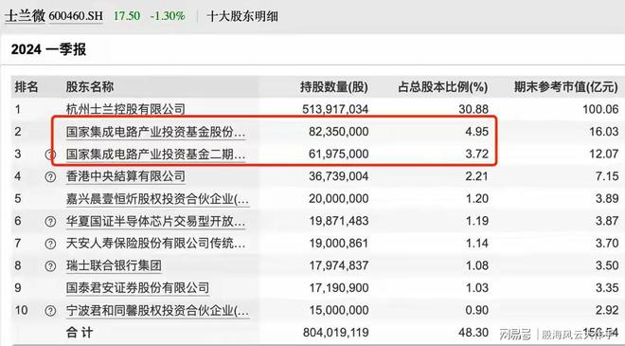
Task: Click the ratio value 1.03
Action: [476, 288]
